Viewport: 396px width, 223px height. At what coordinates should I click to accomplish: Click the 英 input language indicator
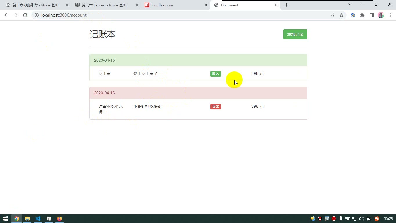(x=368, y=219)
